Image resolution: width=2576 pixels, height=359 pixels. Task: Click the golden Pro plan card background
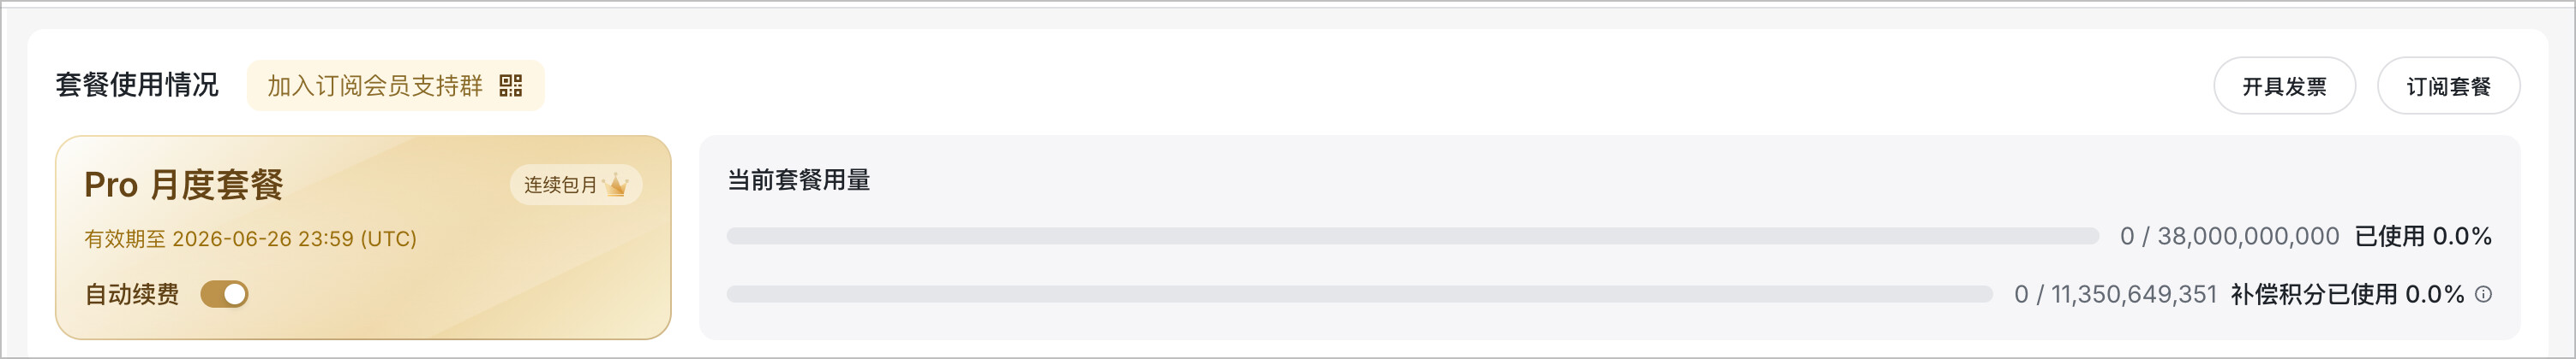(363, 238)
